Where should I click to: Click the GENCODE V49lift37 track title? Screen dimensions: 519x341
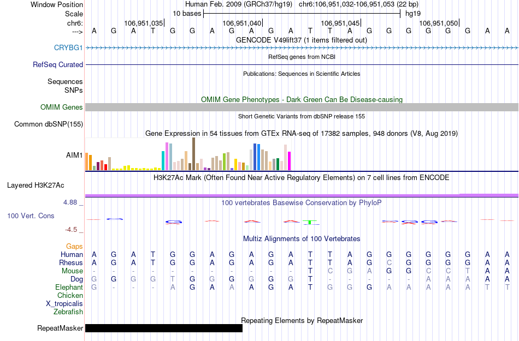pyautogui.click(x=301, y=40)
